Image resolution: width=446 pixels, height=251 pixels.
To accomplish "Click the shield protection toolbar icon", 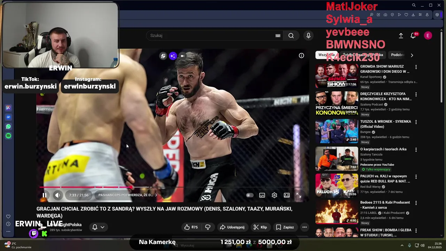I will [392, 15].
